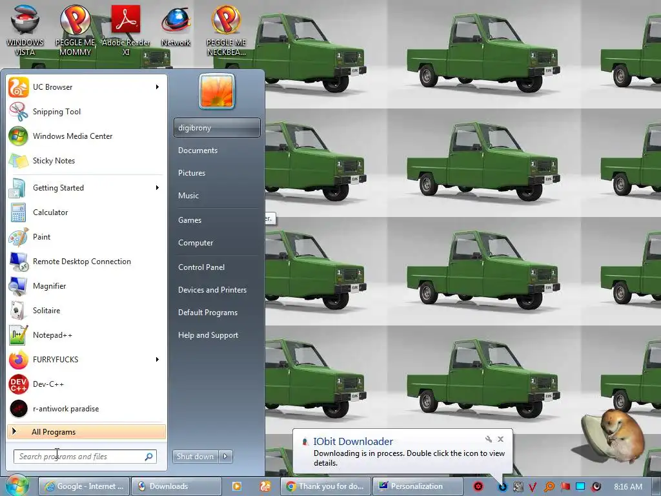Select the Network desktop icon
Screen dimensions: 661x496
176,25
